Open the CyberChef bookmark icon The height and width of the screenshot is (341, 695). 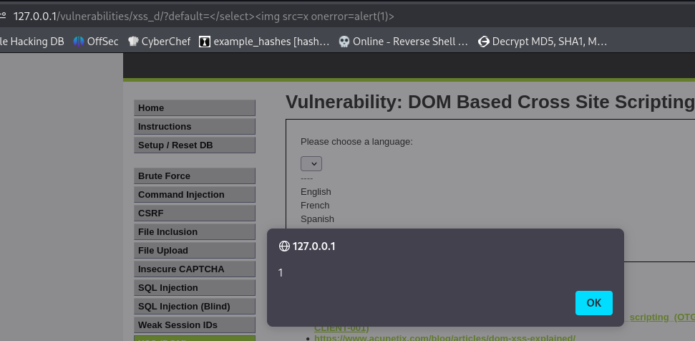[133, 42]
